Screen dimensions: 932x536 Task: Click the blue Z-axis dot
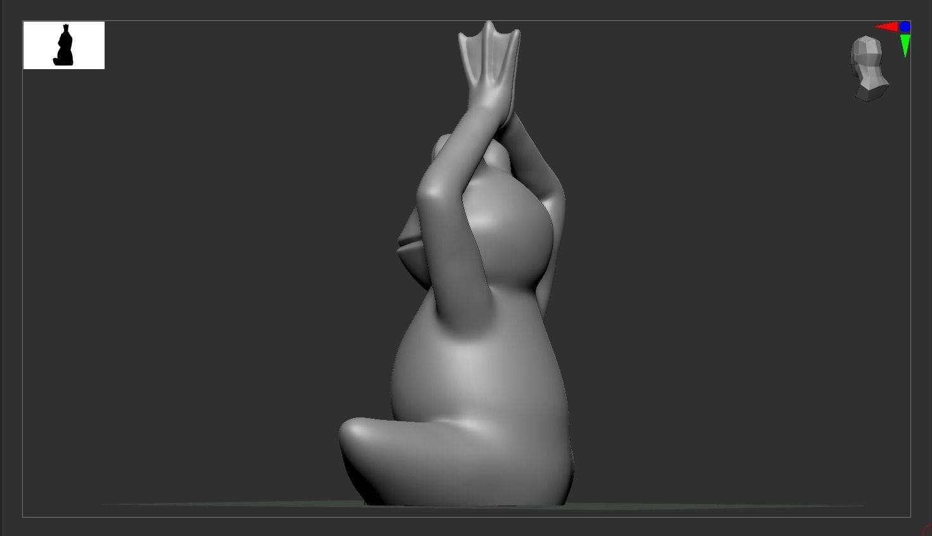905,27
